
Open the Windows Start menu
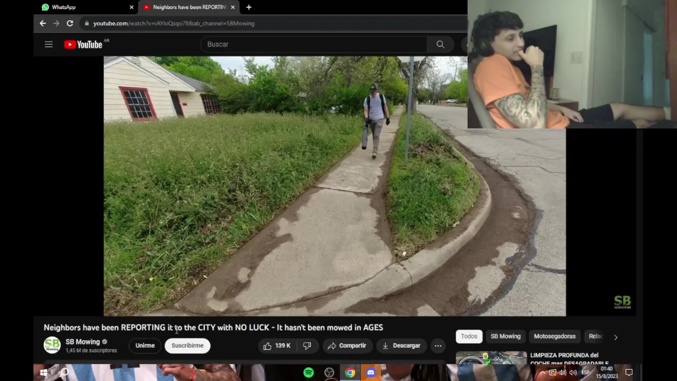[x=44, y=373]
